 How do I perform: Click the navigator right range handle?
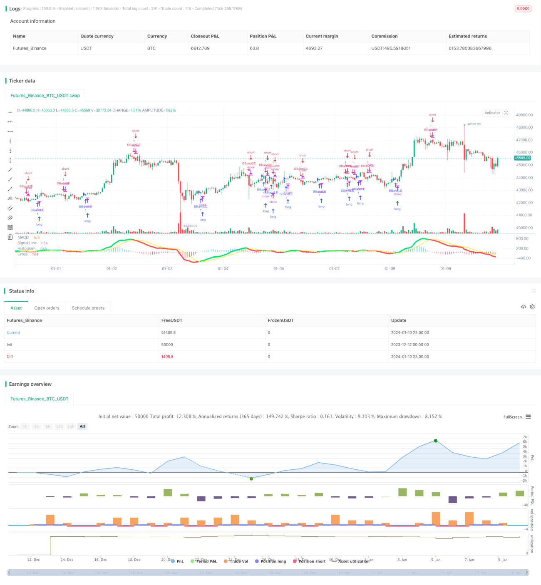[x=528, y=573]
